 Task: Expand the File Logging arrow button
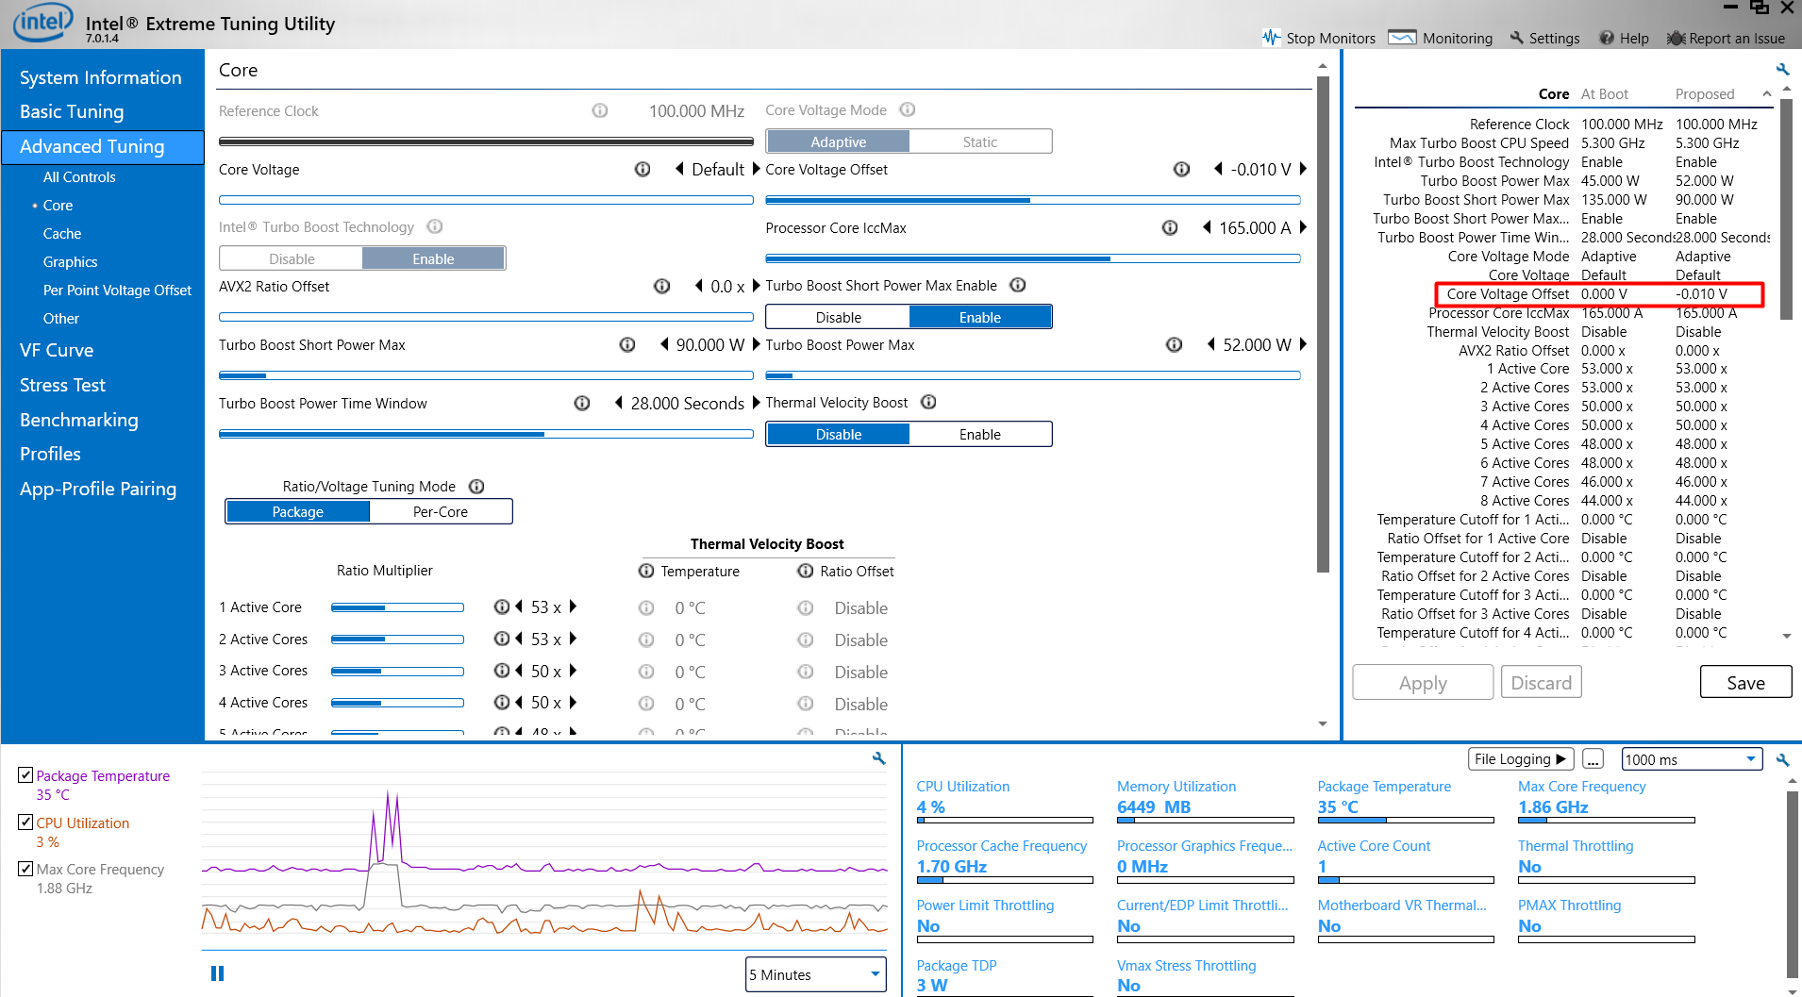[1521, 759]
